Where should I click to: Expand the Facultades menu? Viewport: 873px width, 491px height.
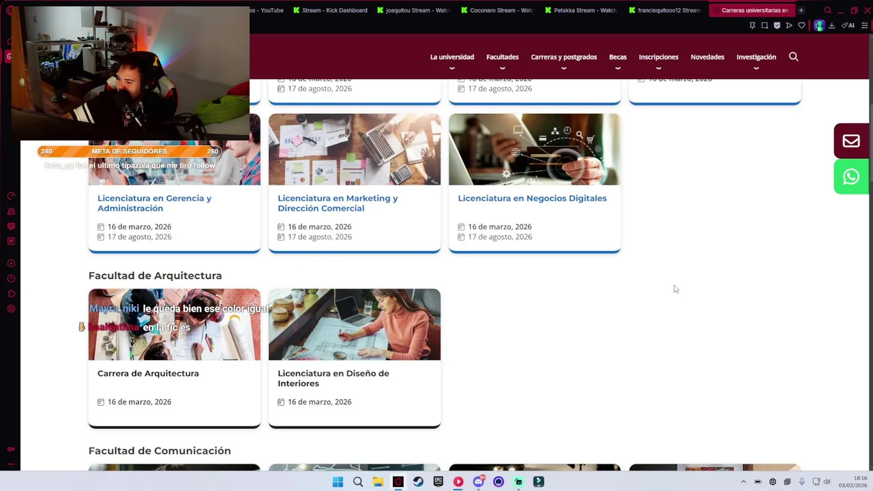[x=502, y=57]
